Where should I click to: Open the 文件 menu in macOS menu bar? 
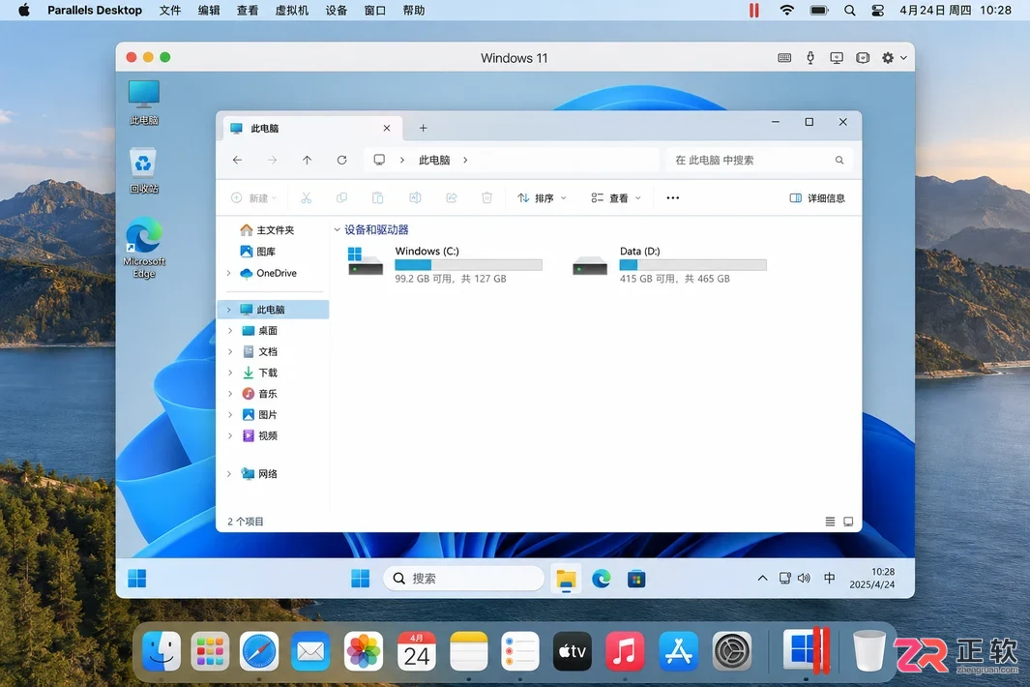pos(170,10)
